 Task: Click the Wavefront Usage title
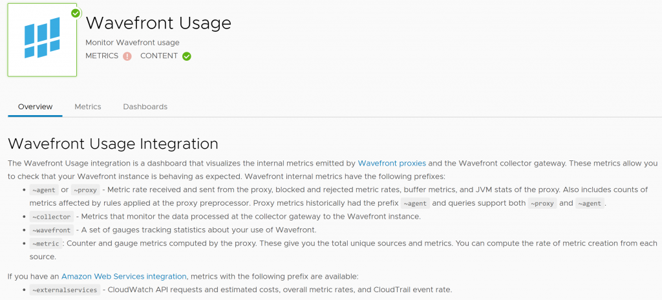tap(158, 23)
